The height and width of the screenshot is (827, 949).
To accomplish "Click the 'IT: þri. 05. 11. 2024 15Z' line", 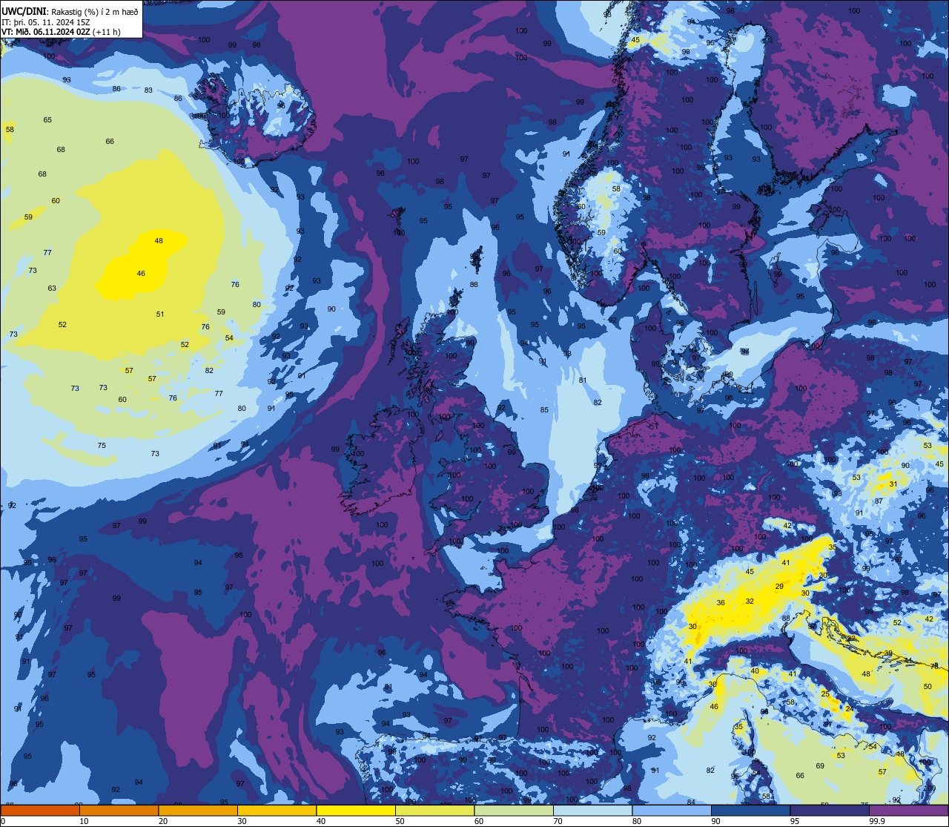I will click(45, 21).
